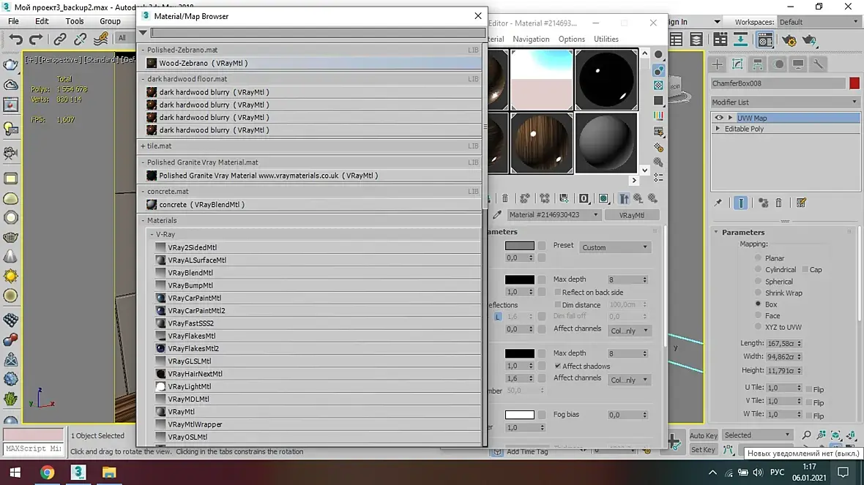Click the camera icon in left toolbar
This screenshot has width=864, height=485.
[10, 152]
